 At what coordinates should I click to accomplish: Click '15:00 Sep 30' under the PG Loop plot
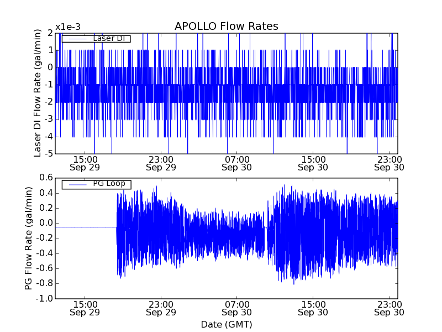click(x=313, y=309)
